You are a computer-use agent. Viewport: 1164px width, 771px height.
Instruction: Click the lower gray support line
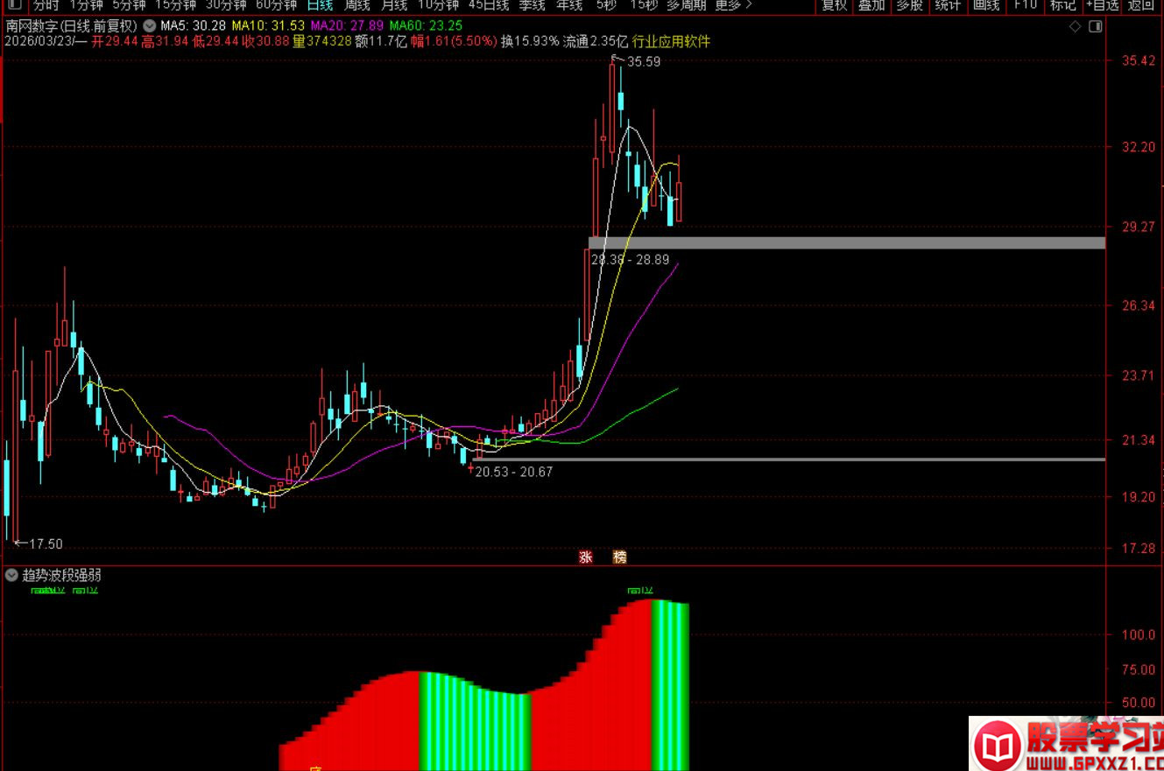coord(788,459)
